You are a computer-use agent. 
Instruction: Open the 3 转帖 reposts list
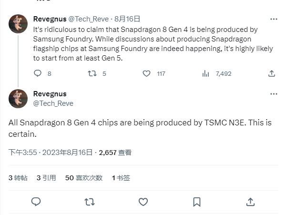(x=18, y=178)
